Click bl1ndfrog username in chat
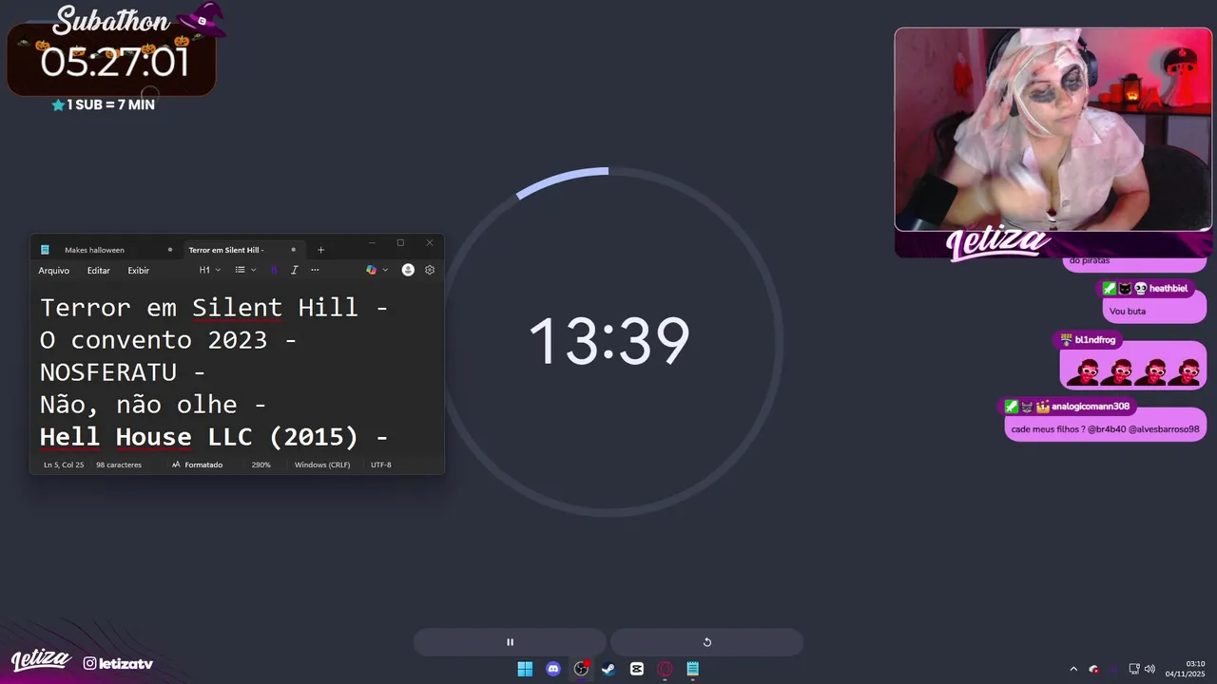Screen dimensions: 1217x684 1095,339
